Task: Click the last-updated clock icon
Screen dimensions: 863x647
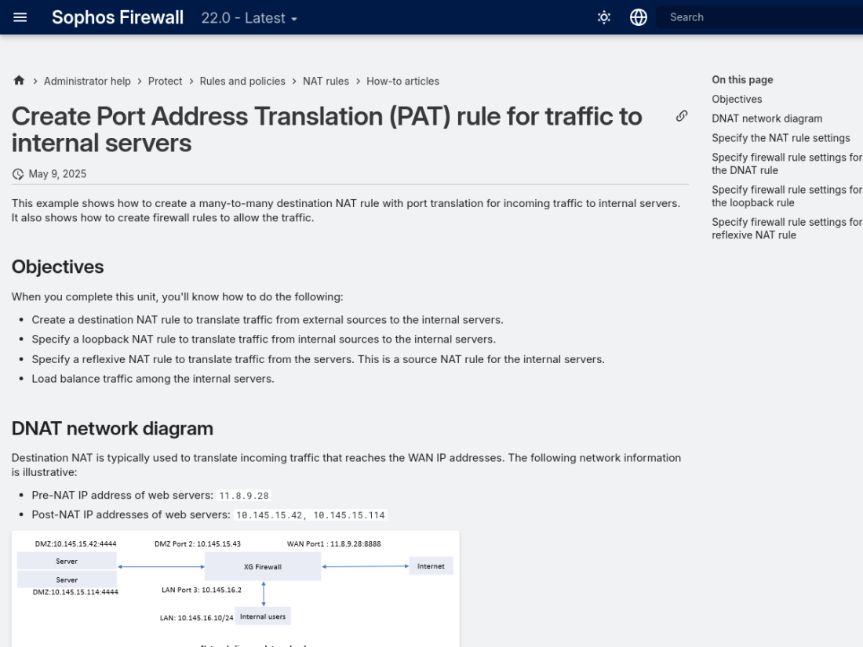Action: point(18,174)
